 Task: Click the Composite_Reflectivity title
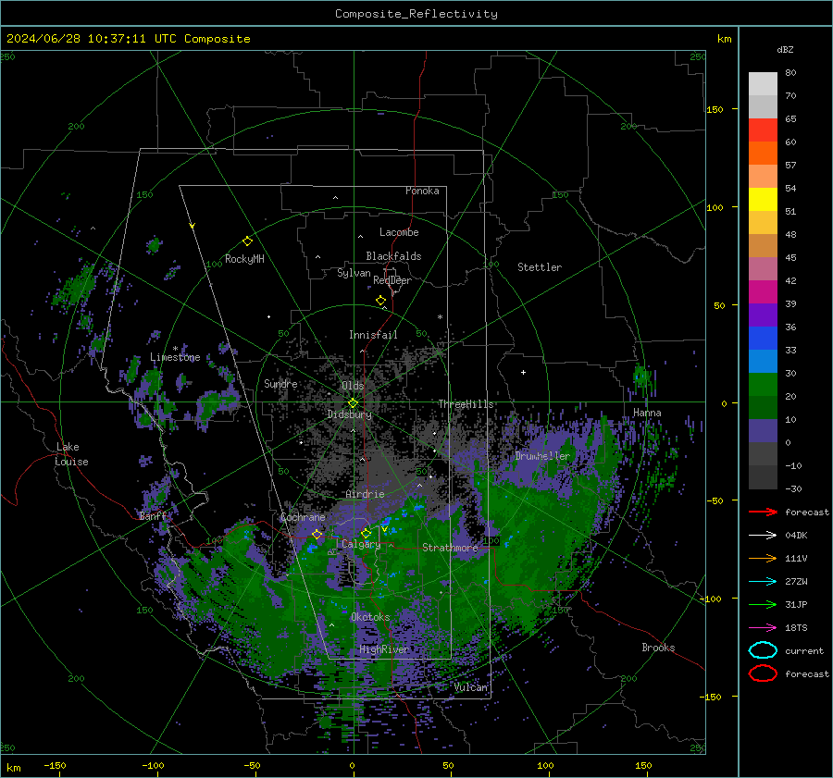[416, 14]
